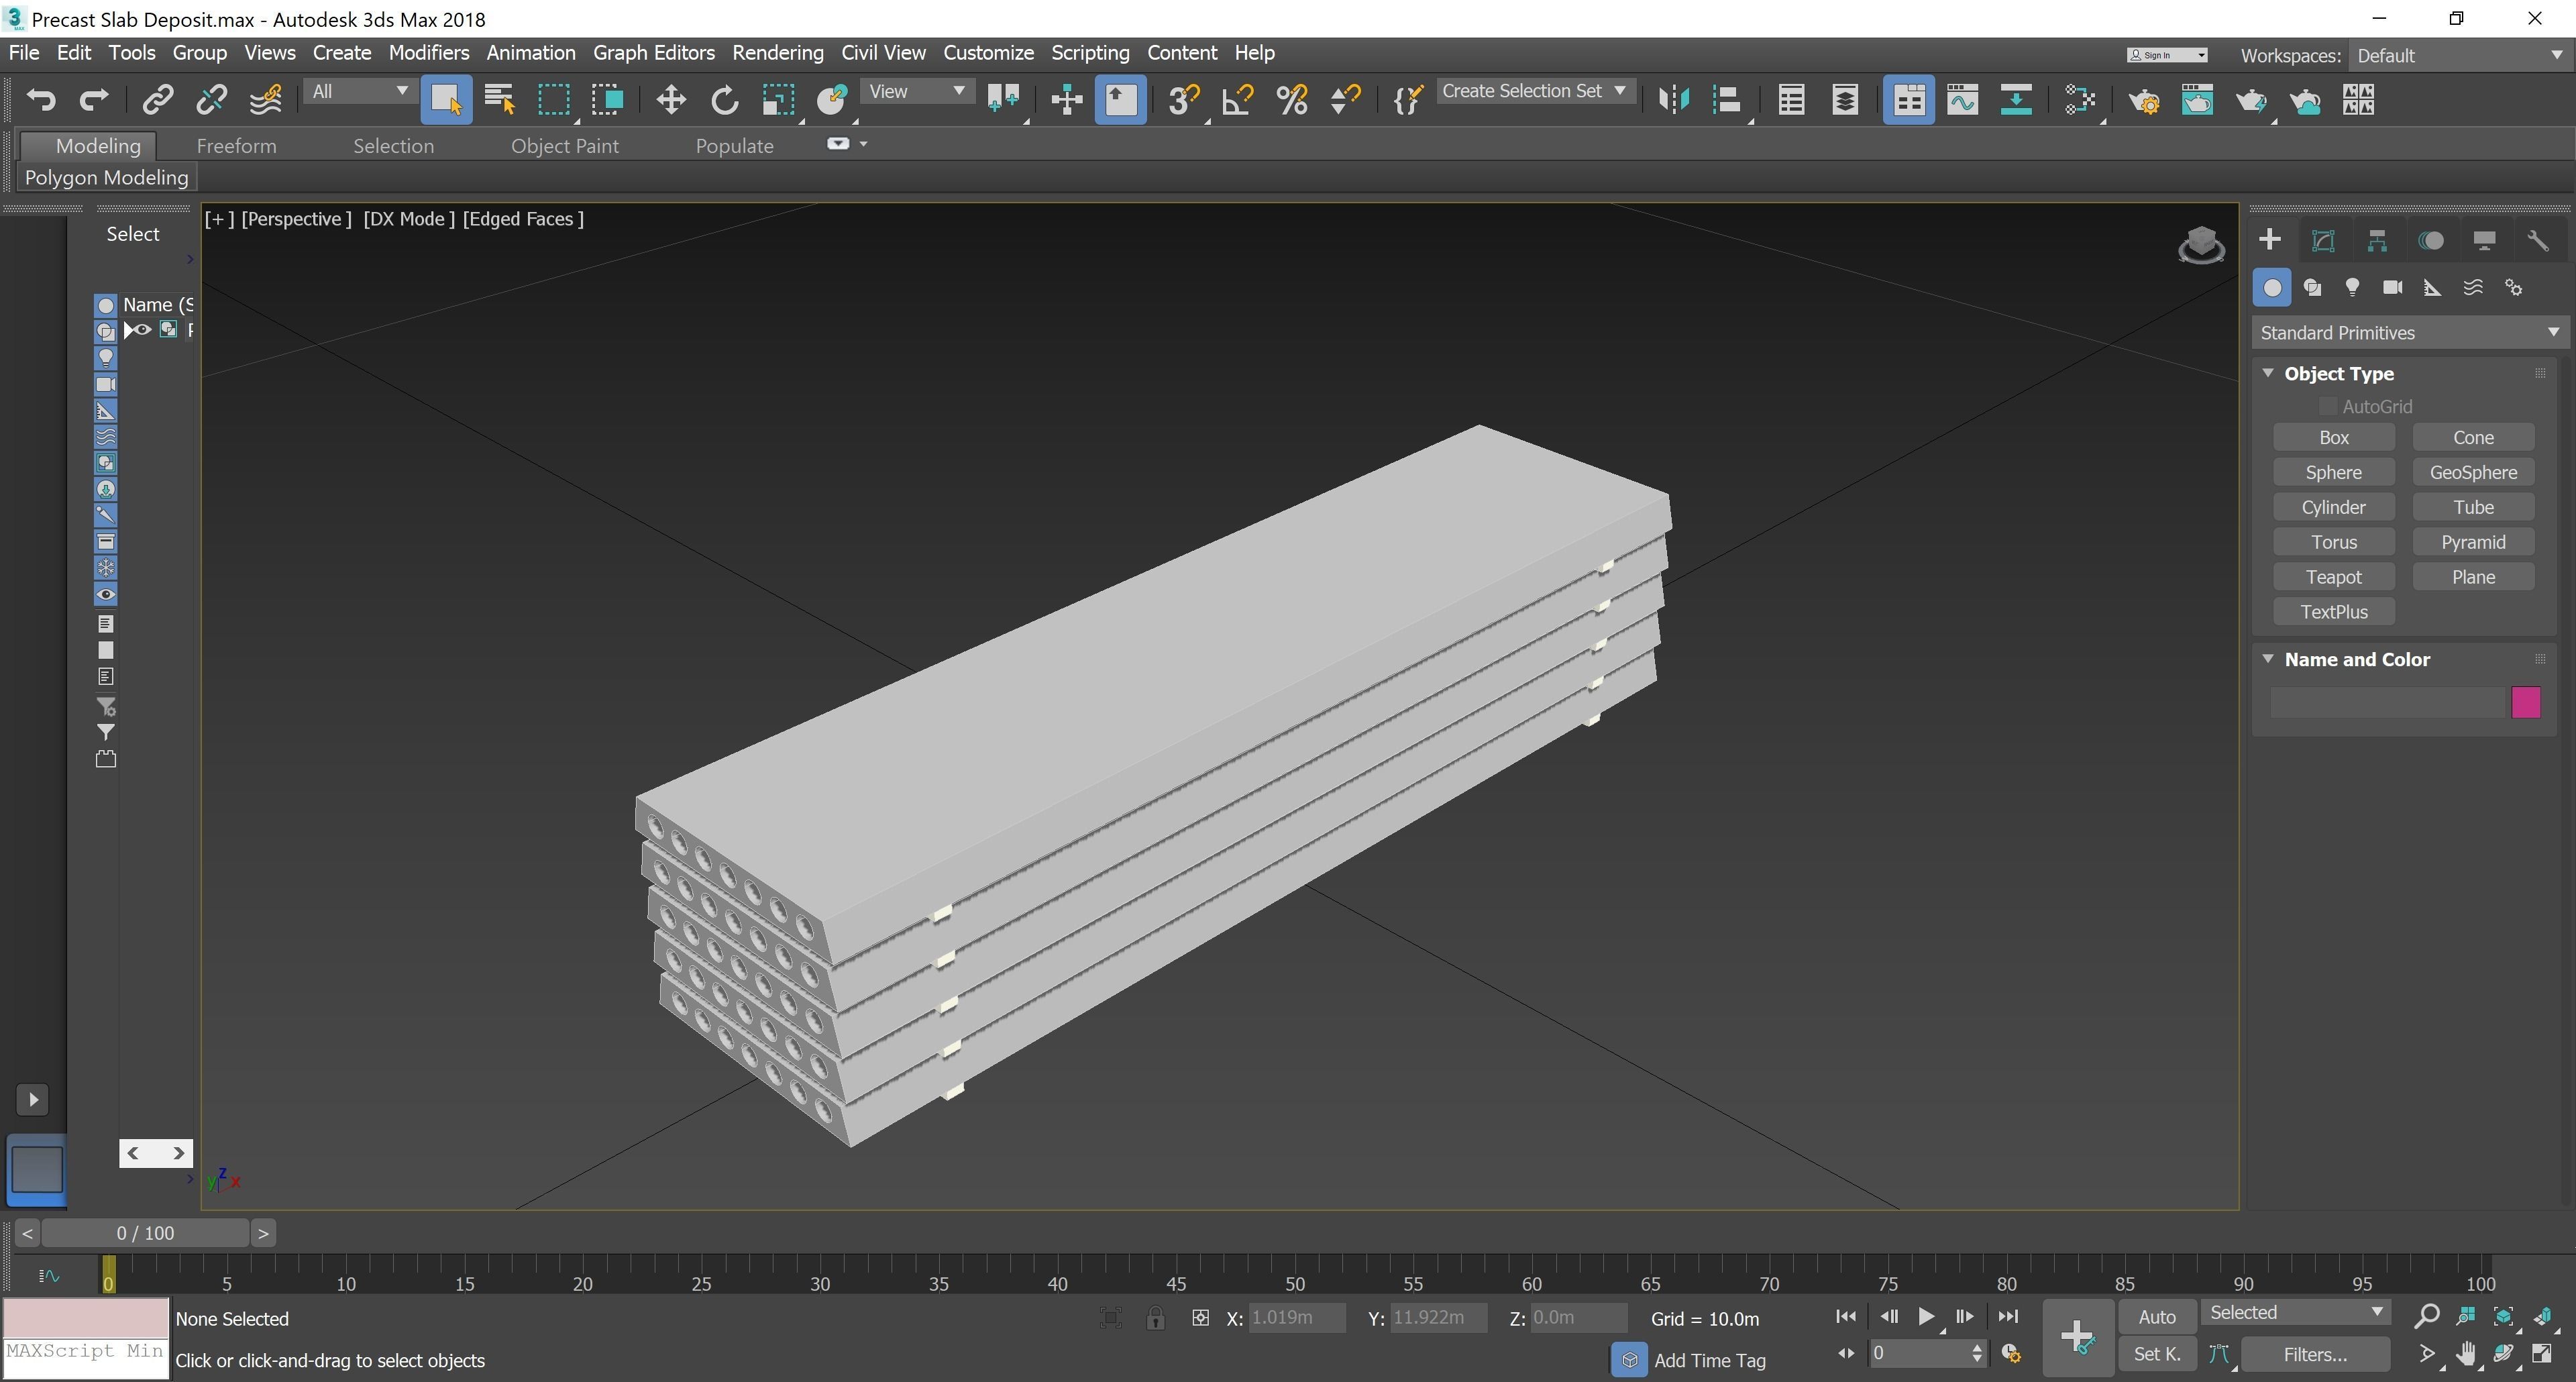Open Render Setup dialog
Viewport: 2576px width, 1382px height.
point(2143,99)
